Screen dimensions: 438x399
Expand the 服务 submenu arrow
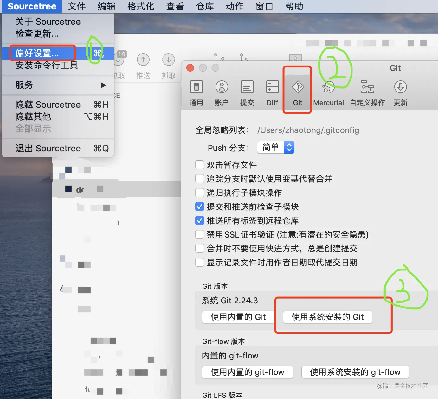103,85
